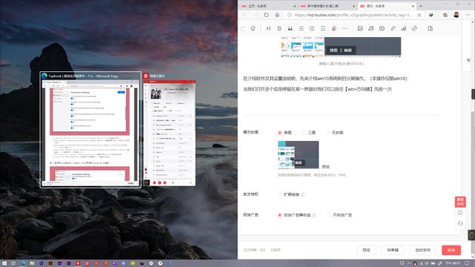The image size is (475, 267).
Task: Switch to the first Toutiao browser tab
Action: click(x=269, y=6)
